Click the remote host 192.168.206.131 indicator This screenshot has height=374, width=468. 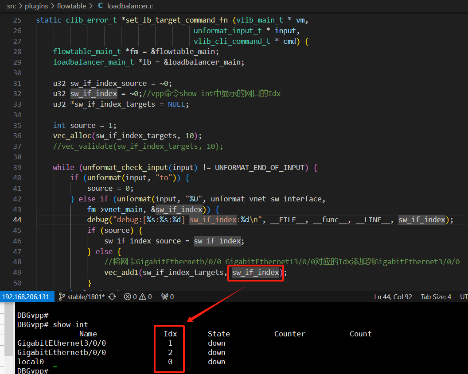point(27,297)
